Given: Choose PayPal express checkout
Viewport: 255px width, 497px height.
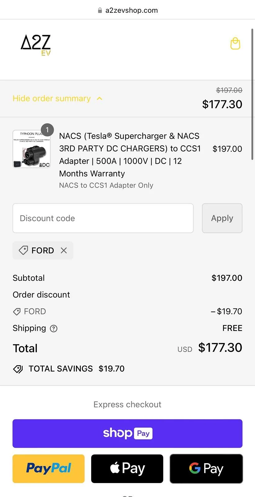Looking at the screenshot, I should (48, 468).
